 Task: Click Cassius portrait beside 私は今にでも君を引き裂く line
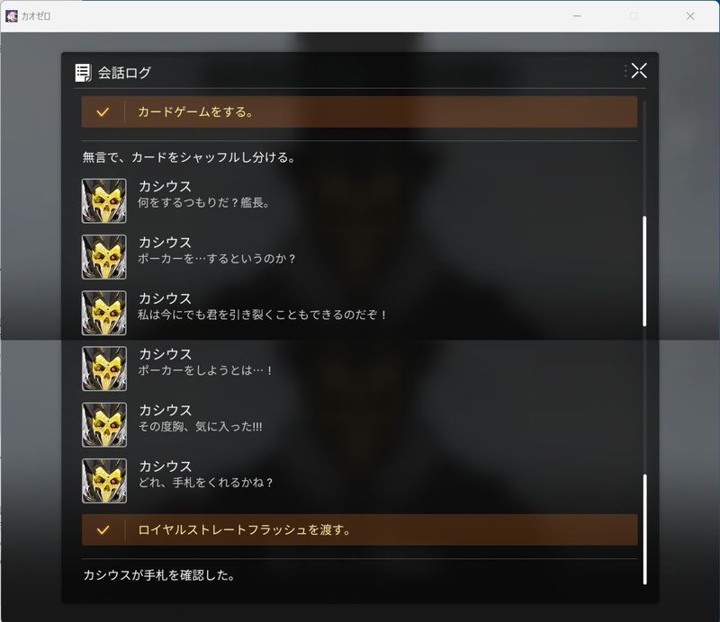pos(104,313)
